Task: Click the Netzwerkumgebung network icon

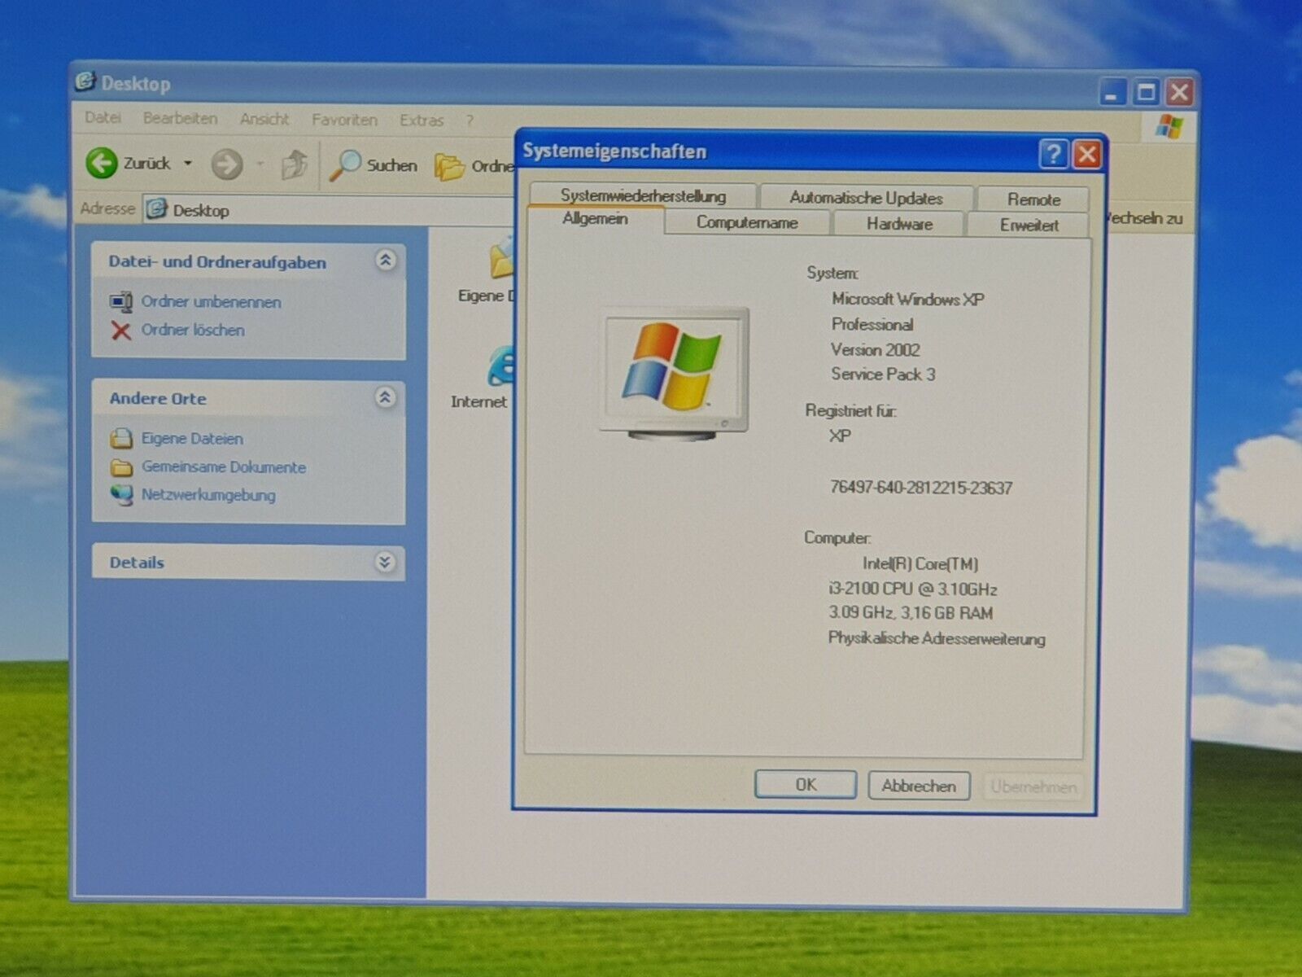Action: point(121,495)
